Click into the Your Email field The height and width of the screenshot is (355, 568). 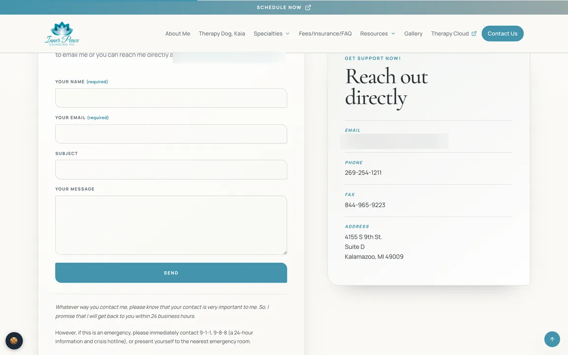(x=171, y=134)
